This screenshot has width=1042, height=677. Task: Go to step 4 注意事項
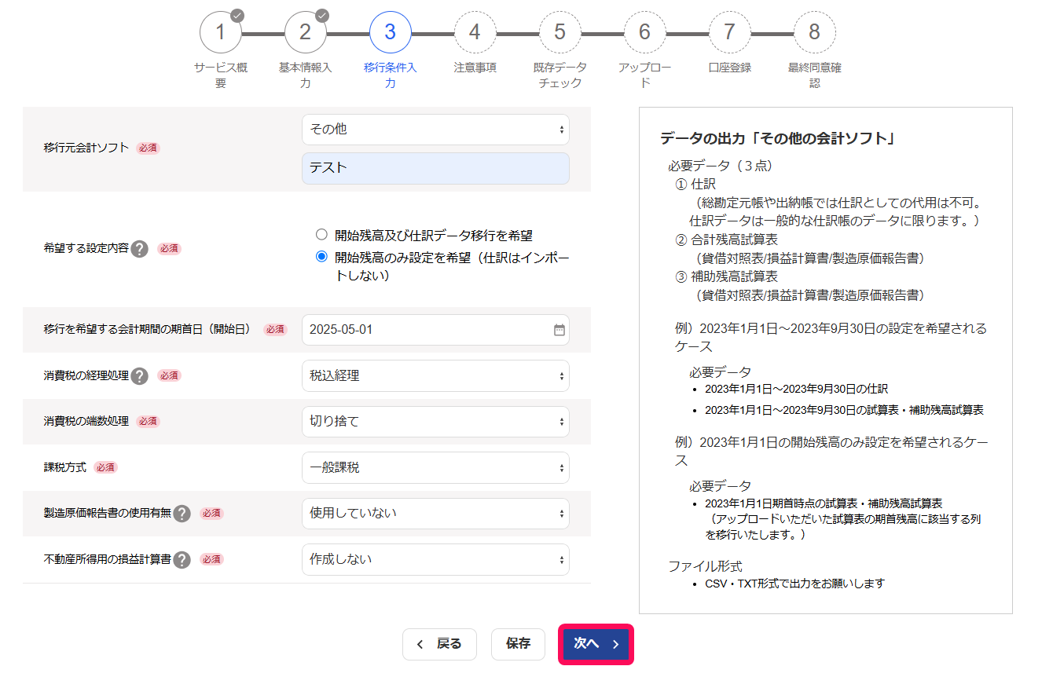pos(475,32)
